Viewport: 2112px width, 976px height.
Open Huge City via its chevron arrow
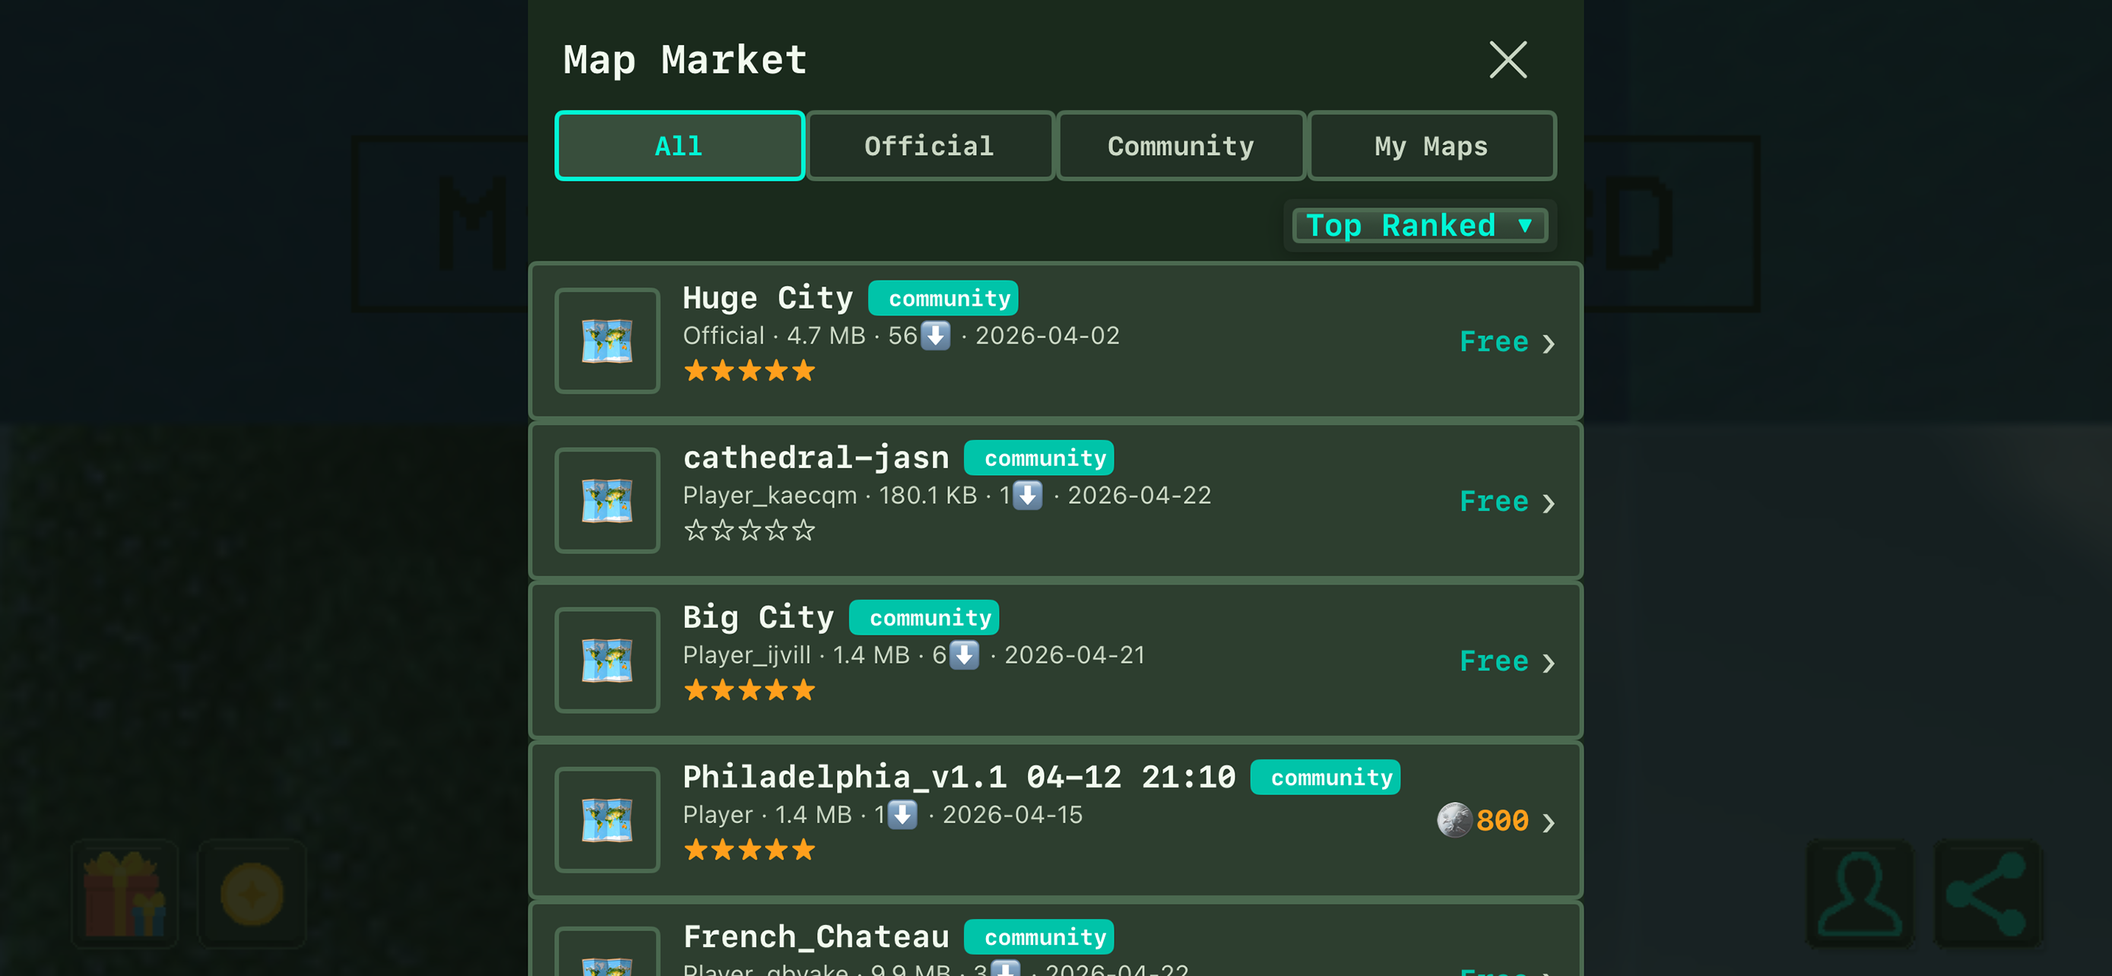click(1548, 344)
